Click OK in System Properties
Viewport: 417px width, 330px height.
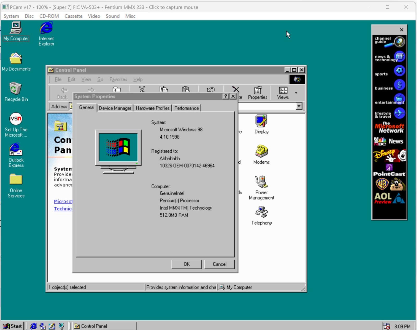[186, 264]
